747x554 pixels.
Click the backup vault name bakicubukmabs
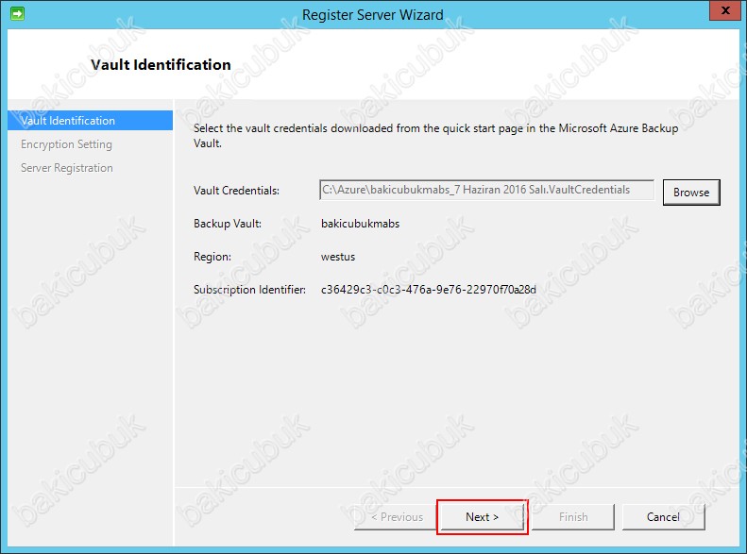click(x=360, y=224)
